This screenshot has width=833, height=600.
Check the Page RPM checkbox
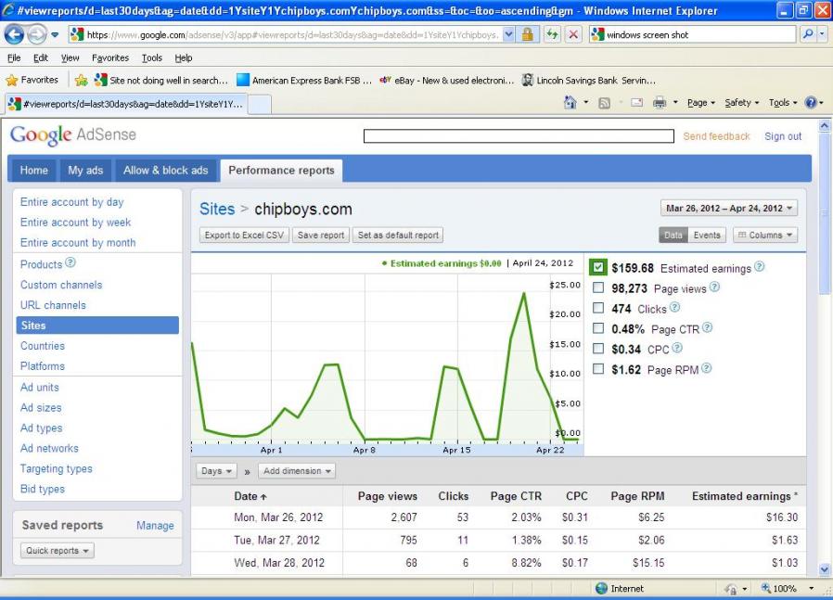(598, 368)
